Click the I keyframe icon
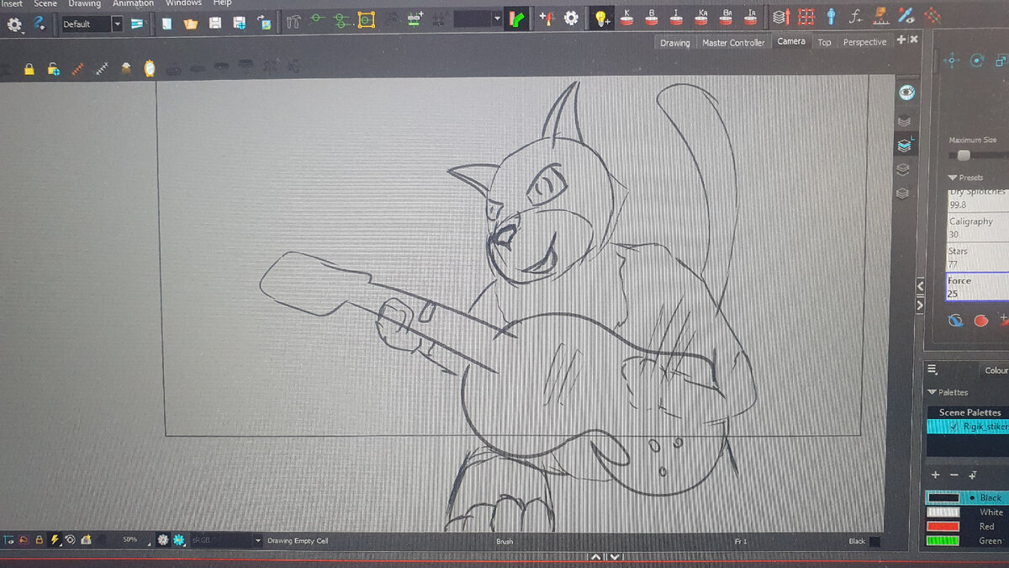Screen dimensions: 1009x568 (677, 17)
